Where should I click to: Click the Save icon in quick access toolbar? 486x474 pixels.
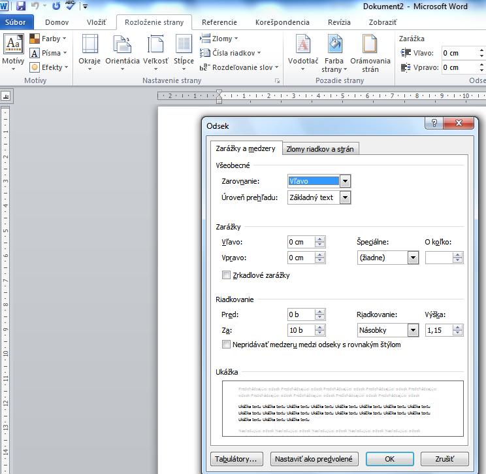click(21, 5)
